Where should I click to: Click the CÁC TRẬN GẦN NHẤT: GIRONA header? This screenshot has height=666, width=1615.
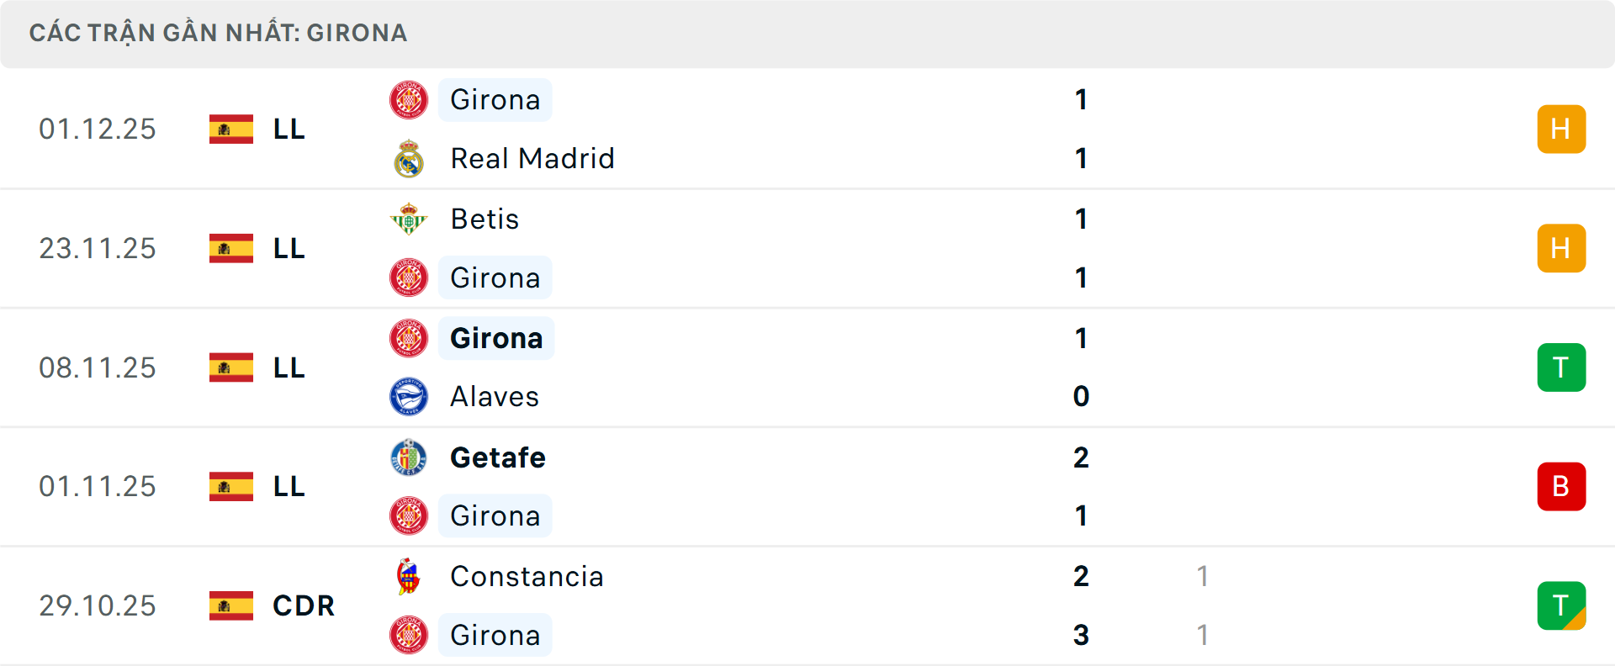click(x=218, y=33)
